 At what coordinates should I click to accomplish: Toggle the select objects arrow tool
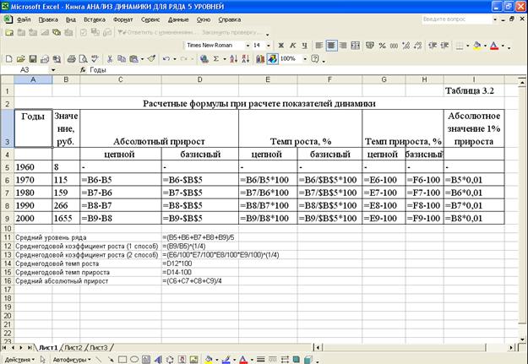coord(43,359)
